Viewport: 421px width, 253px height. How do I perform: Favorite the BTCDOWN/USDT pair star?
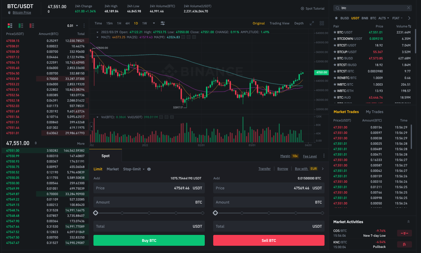(x=335, y=39)
